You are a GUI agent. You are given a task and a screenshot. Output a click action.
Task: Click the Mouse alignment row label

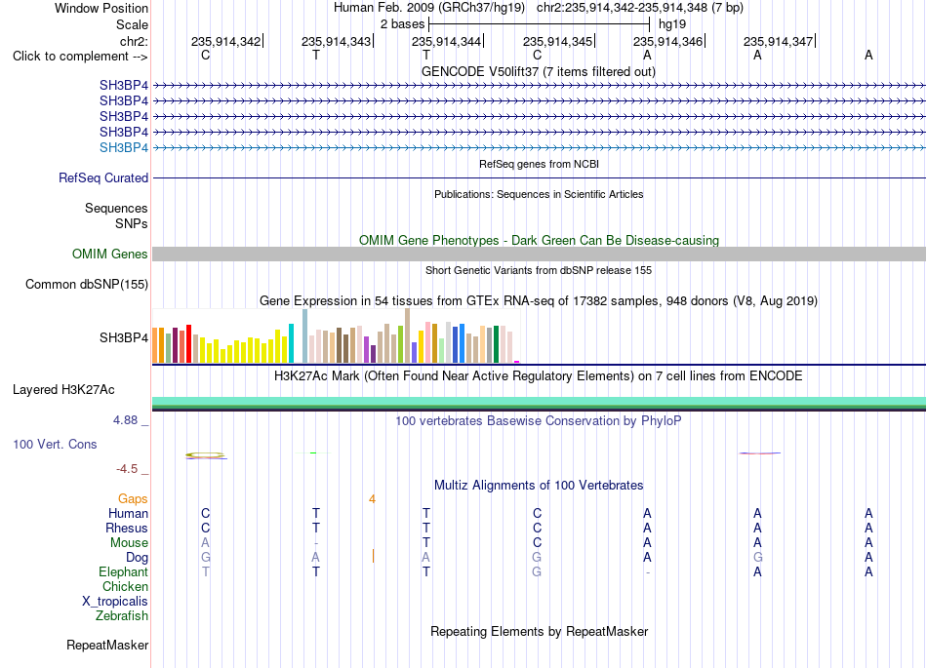[129, 543]
